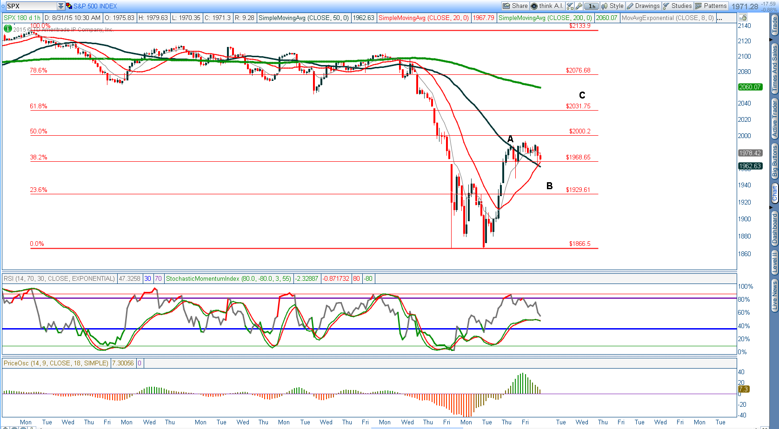This screenshot has height=429, width=779.
Task: Click the green 2060.07 moving average price bubble
Action: (x=750, y=87)
